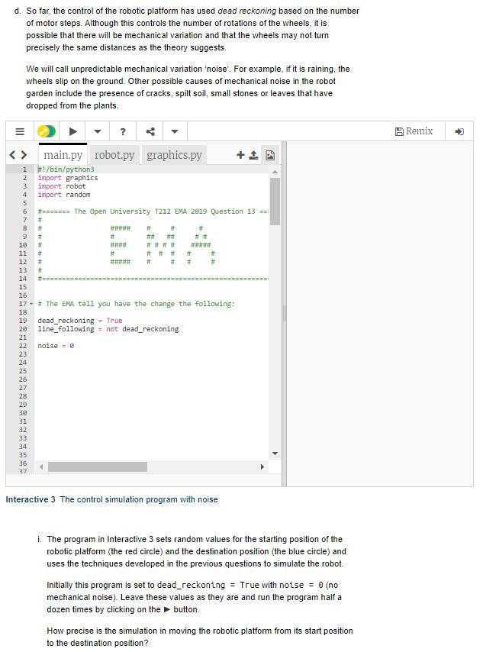Open the help question mark
The width and height of the screenshot is (483, 652).
(123, 131)
